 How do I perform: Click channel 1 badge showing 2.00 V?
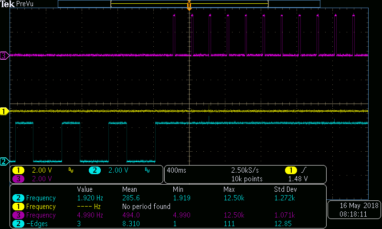tap(18, 170)
